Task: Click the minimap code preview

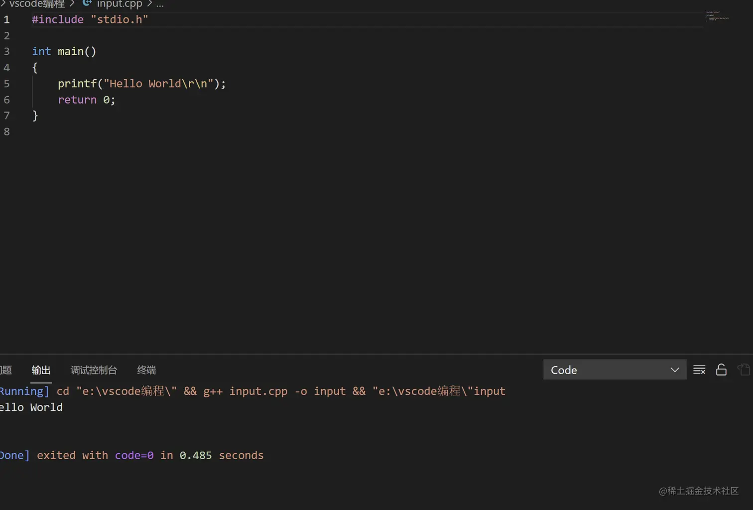Action: pos(717,16)
